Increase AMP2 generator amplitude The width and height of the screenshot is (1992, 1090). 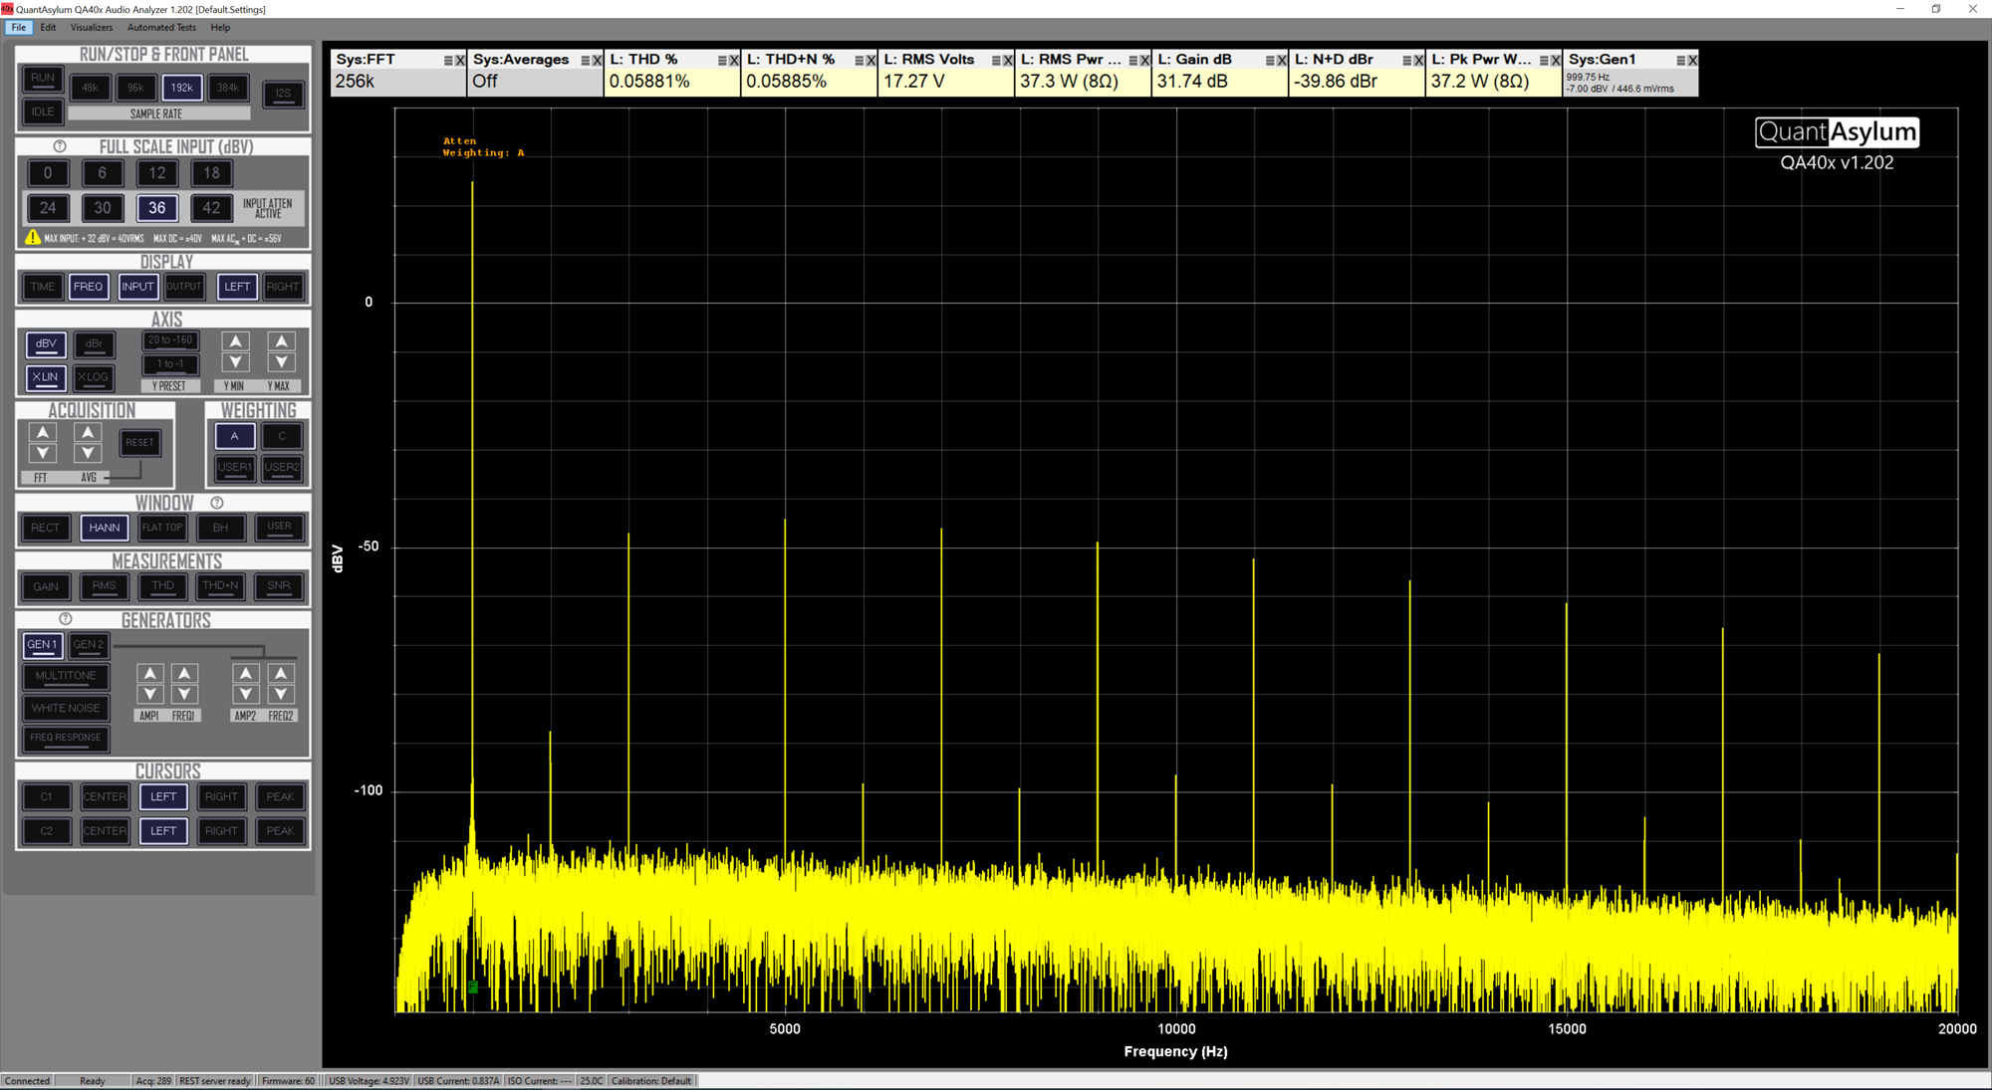245,674
